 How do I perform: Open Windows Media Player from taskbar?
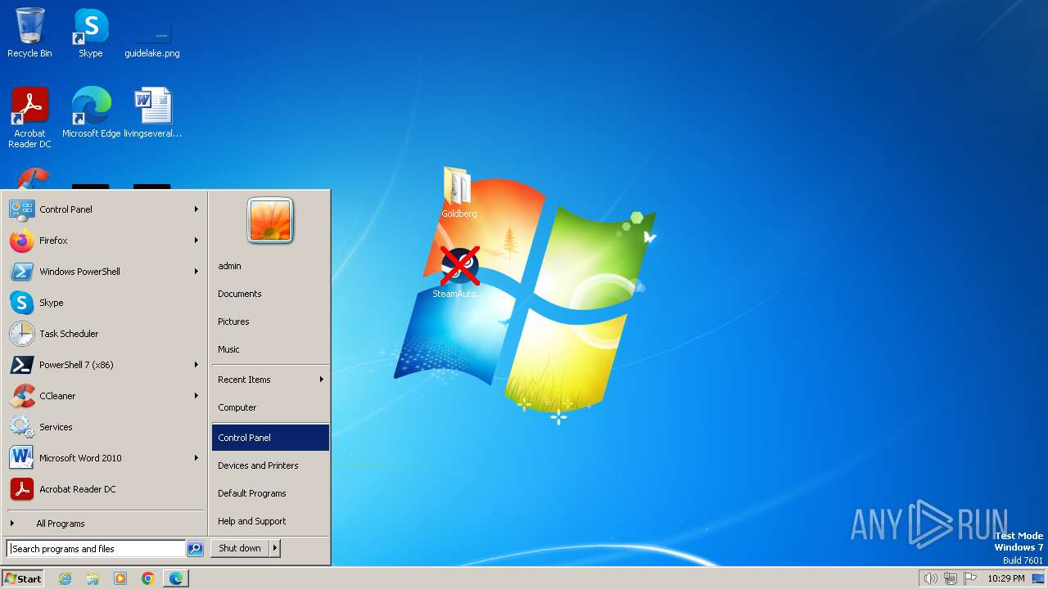(x=120, y=578)
